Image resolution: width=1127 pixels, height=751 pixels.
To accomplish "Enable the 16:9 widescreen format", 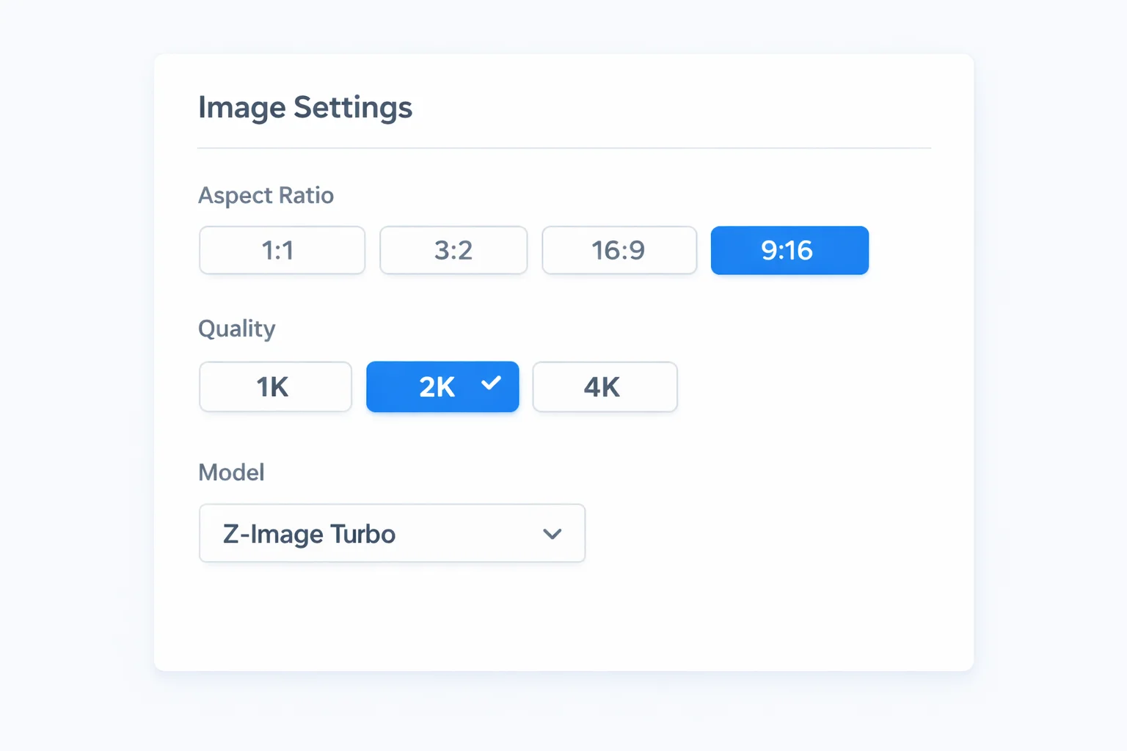I will click(x=619, y=250).
